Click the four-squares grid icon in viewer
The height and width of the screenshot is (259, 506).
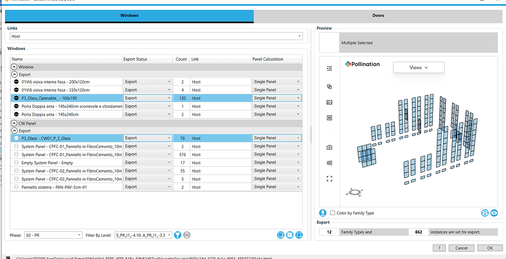pos(329,163)
